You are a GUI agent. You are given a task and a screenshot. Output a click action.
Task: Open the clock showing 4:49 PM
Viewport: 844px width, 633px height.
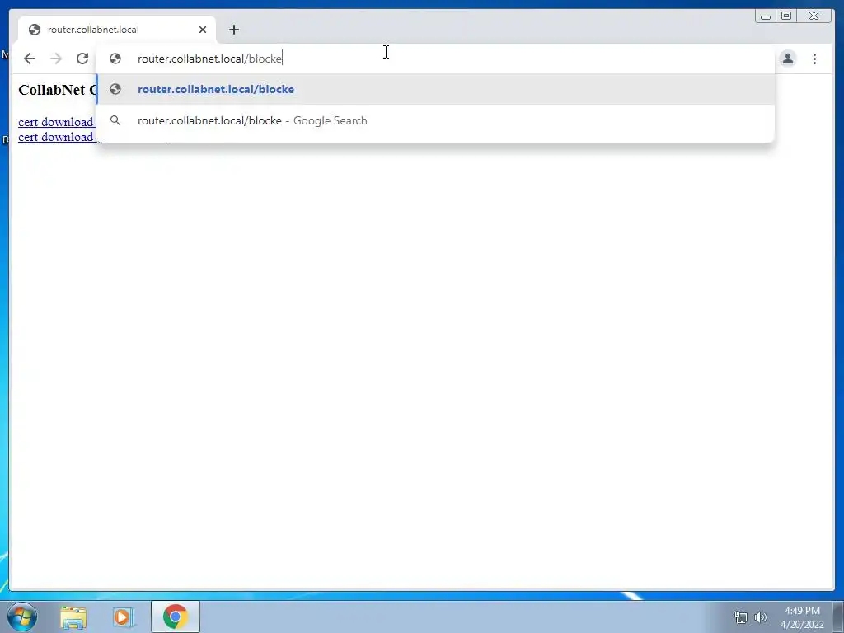[x=802, y=617]
